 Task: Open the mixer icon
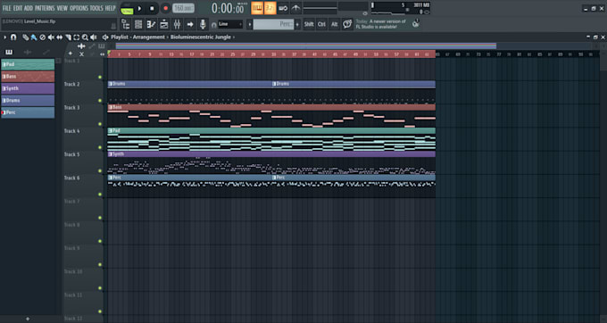click(x=177, y=24)
